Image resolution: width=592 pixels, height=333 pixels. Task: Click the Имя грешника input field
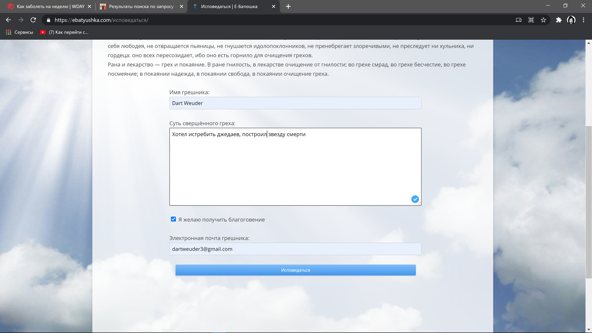(295, 103)
